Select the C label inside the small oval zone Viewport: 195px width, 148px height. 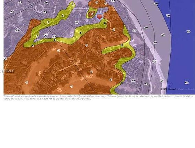click(x=92, y=14)
